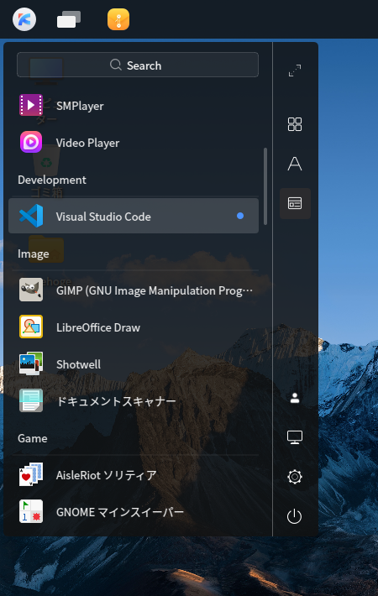378x596 pixels.
Task: Switch to alphabetical sort view (A icon)
Action: (x=295, y=164)
